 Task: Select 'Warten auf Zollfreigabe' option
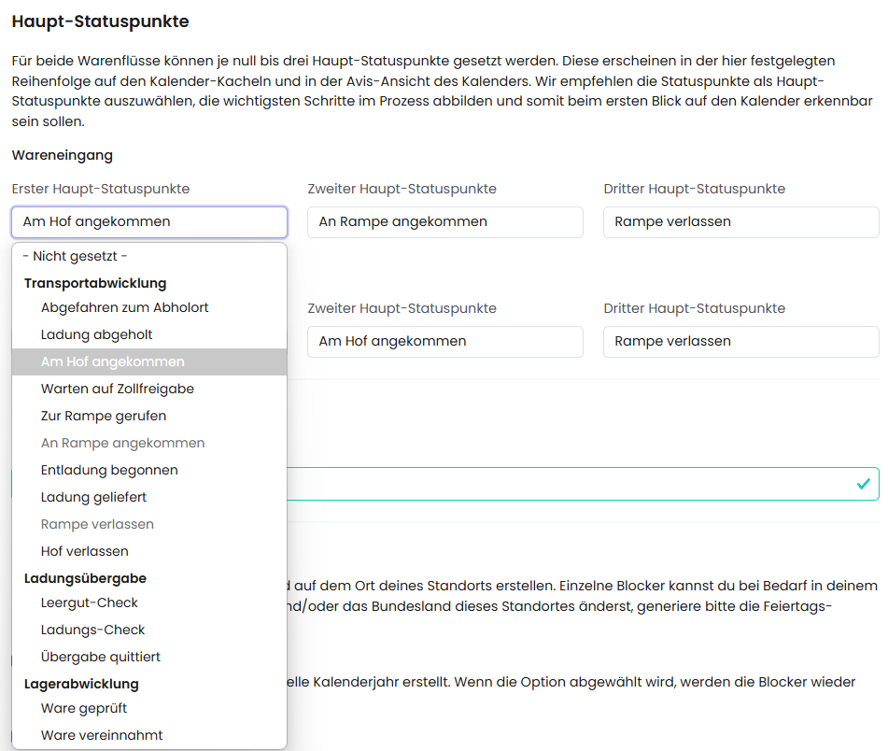117,389
